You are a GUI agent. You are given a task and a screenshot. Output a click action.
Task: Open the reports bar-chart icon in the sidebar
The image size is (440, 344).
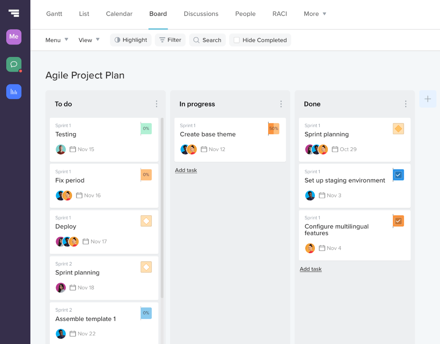click(14, 91)
